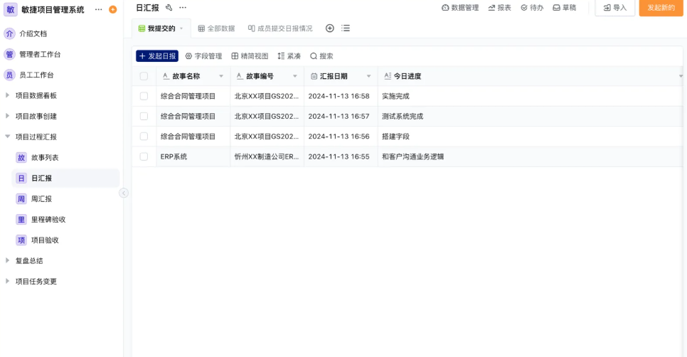Image resolution: width=687 pixels, height=357 pixels.
Task: Open 字段管理 field management
Action: (x=203, y=56)
